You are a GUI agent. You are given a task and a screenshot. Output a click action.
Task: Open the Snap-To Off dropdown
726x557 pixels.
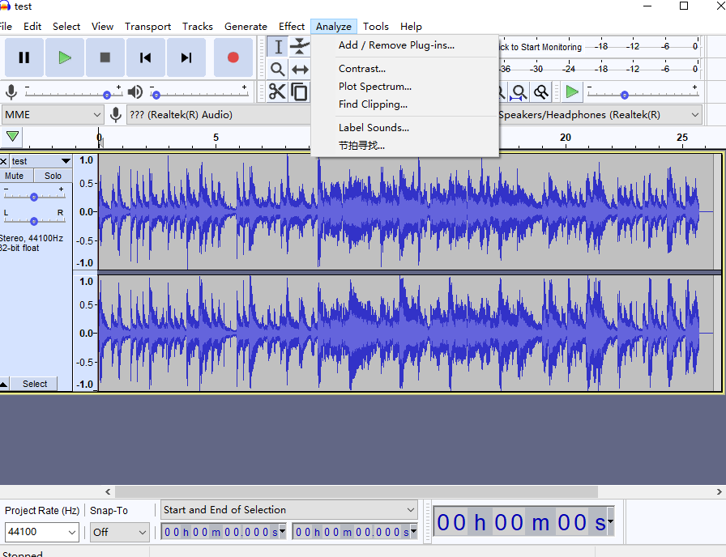[119, 532]
